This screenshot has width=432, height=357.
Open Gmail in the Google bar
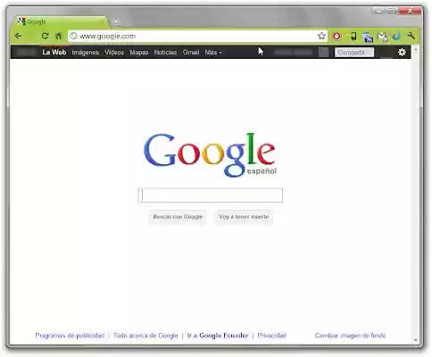point(191,53)
